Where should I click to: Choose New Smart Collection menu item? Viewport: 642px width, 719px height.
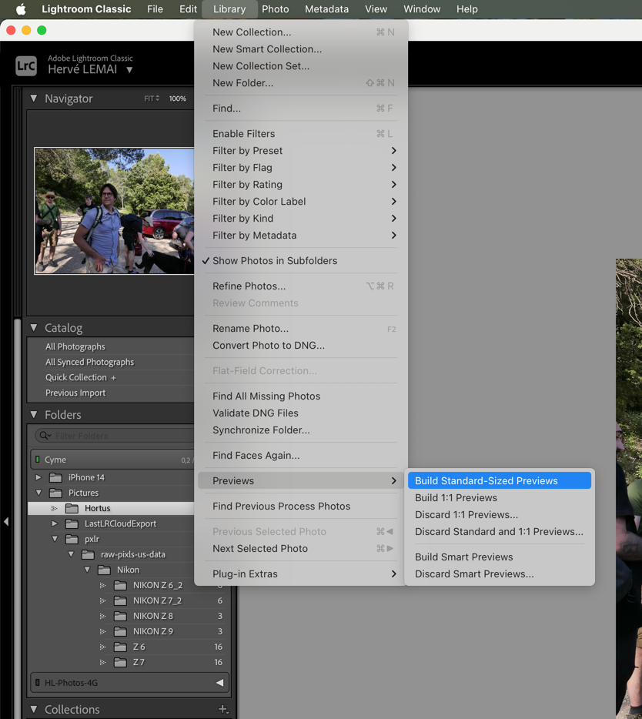[301, 49]
